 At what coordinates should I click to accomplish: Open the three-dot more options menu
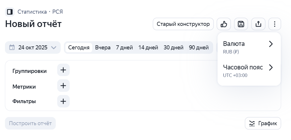point(275,24)
